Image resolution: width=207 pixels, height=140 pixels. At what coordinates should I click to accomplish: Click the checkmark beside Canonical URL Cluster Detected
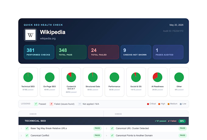pos(112,128)
